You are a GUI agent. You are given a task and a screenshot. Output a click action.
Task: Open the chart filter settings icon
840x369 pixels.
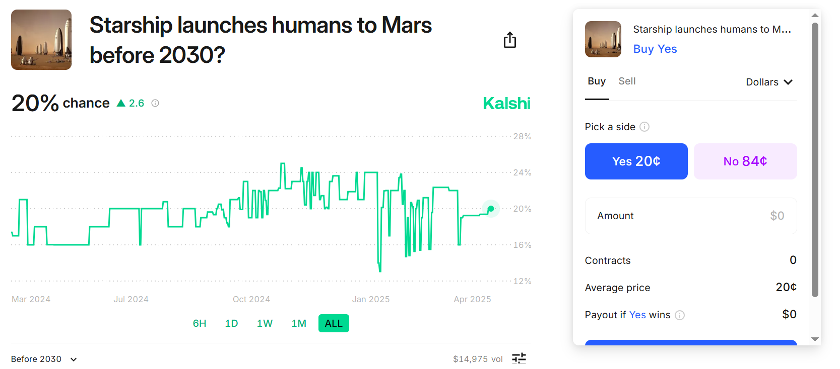(519, 358)
